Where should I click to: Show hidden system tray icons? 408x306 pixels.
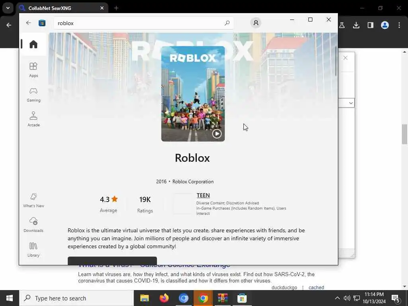[337, 298]
